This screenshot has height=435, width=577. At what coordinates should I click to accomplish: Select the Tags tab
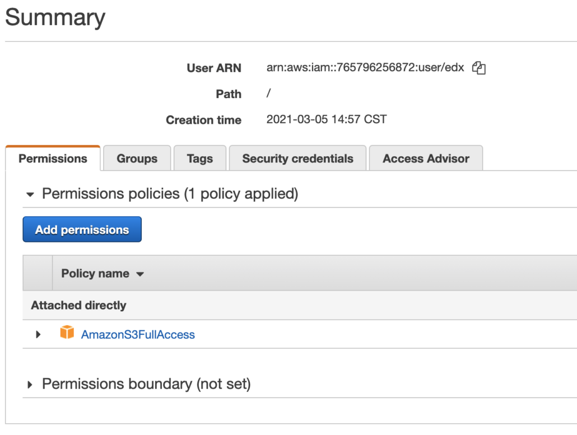click(199, 158)
